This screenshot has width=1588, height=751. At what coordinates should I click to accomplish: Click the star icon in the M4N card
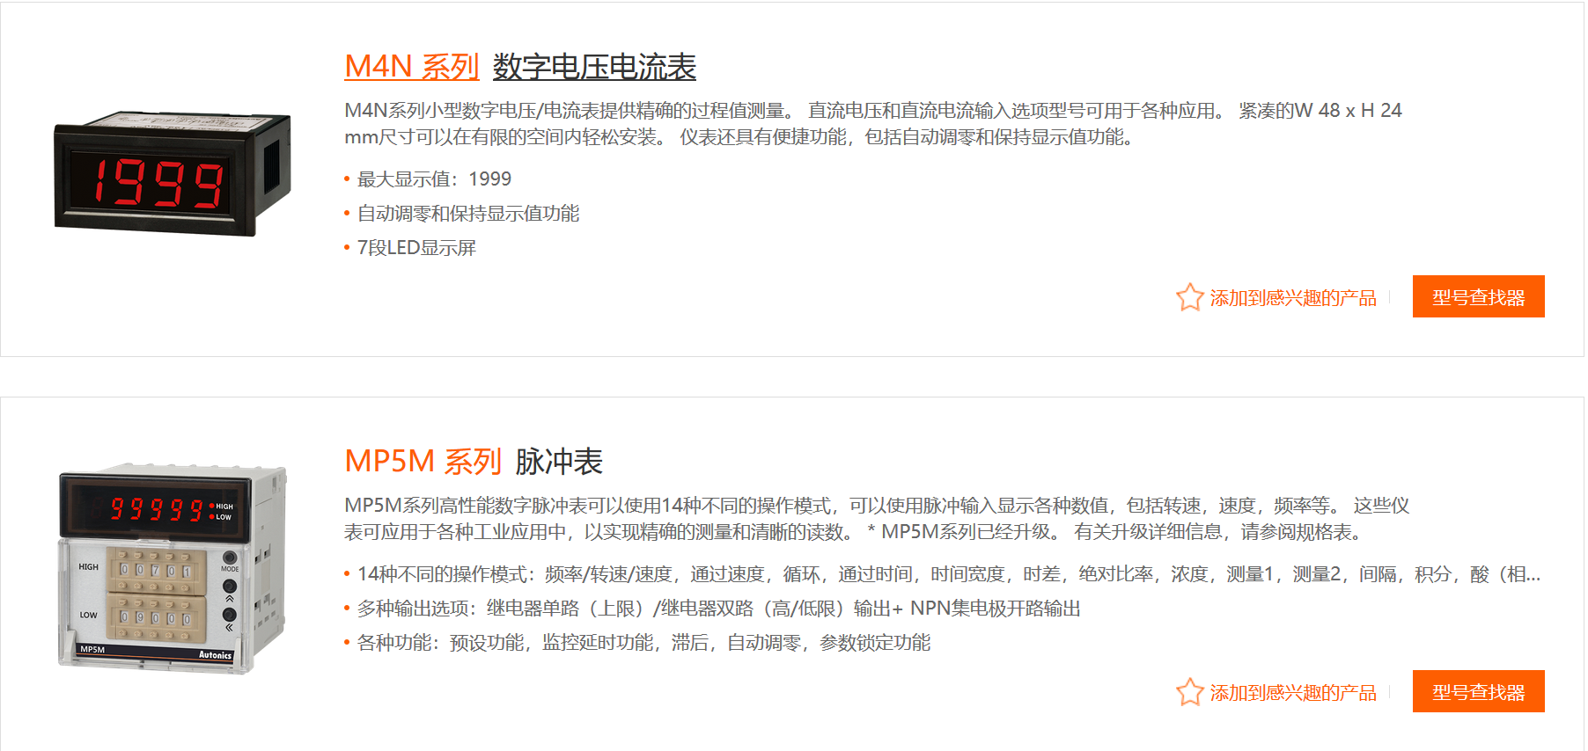(1189, 297)
